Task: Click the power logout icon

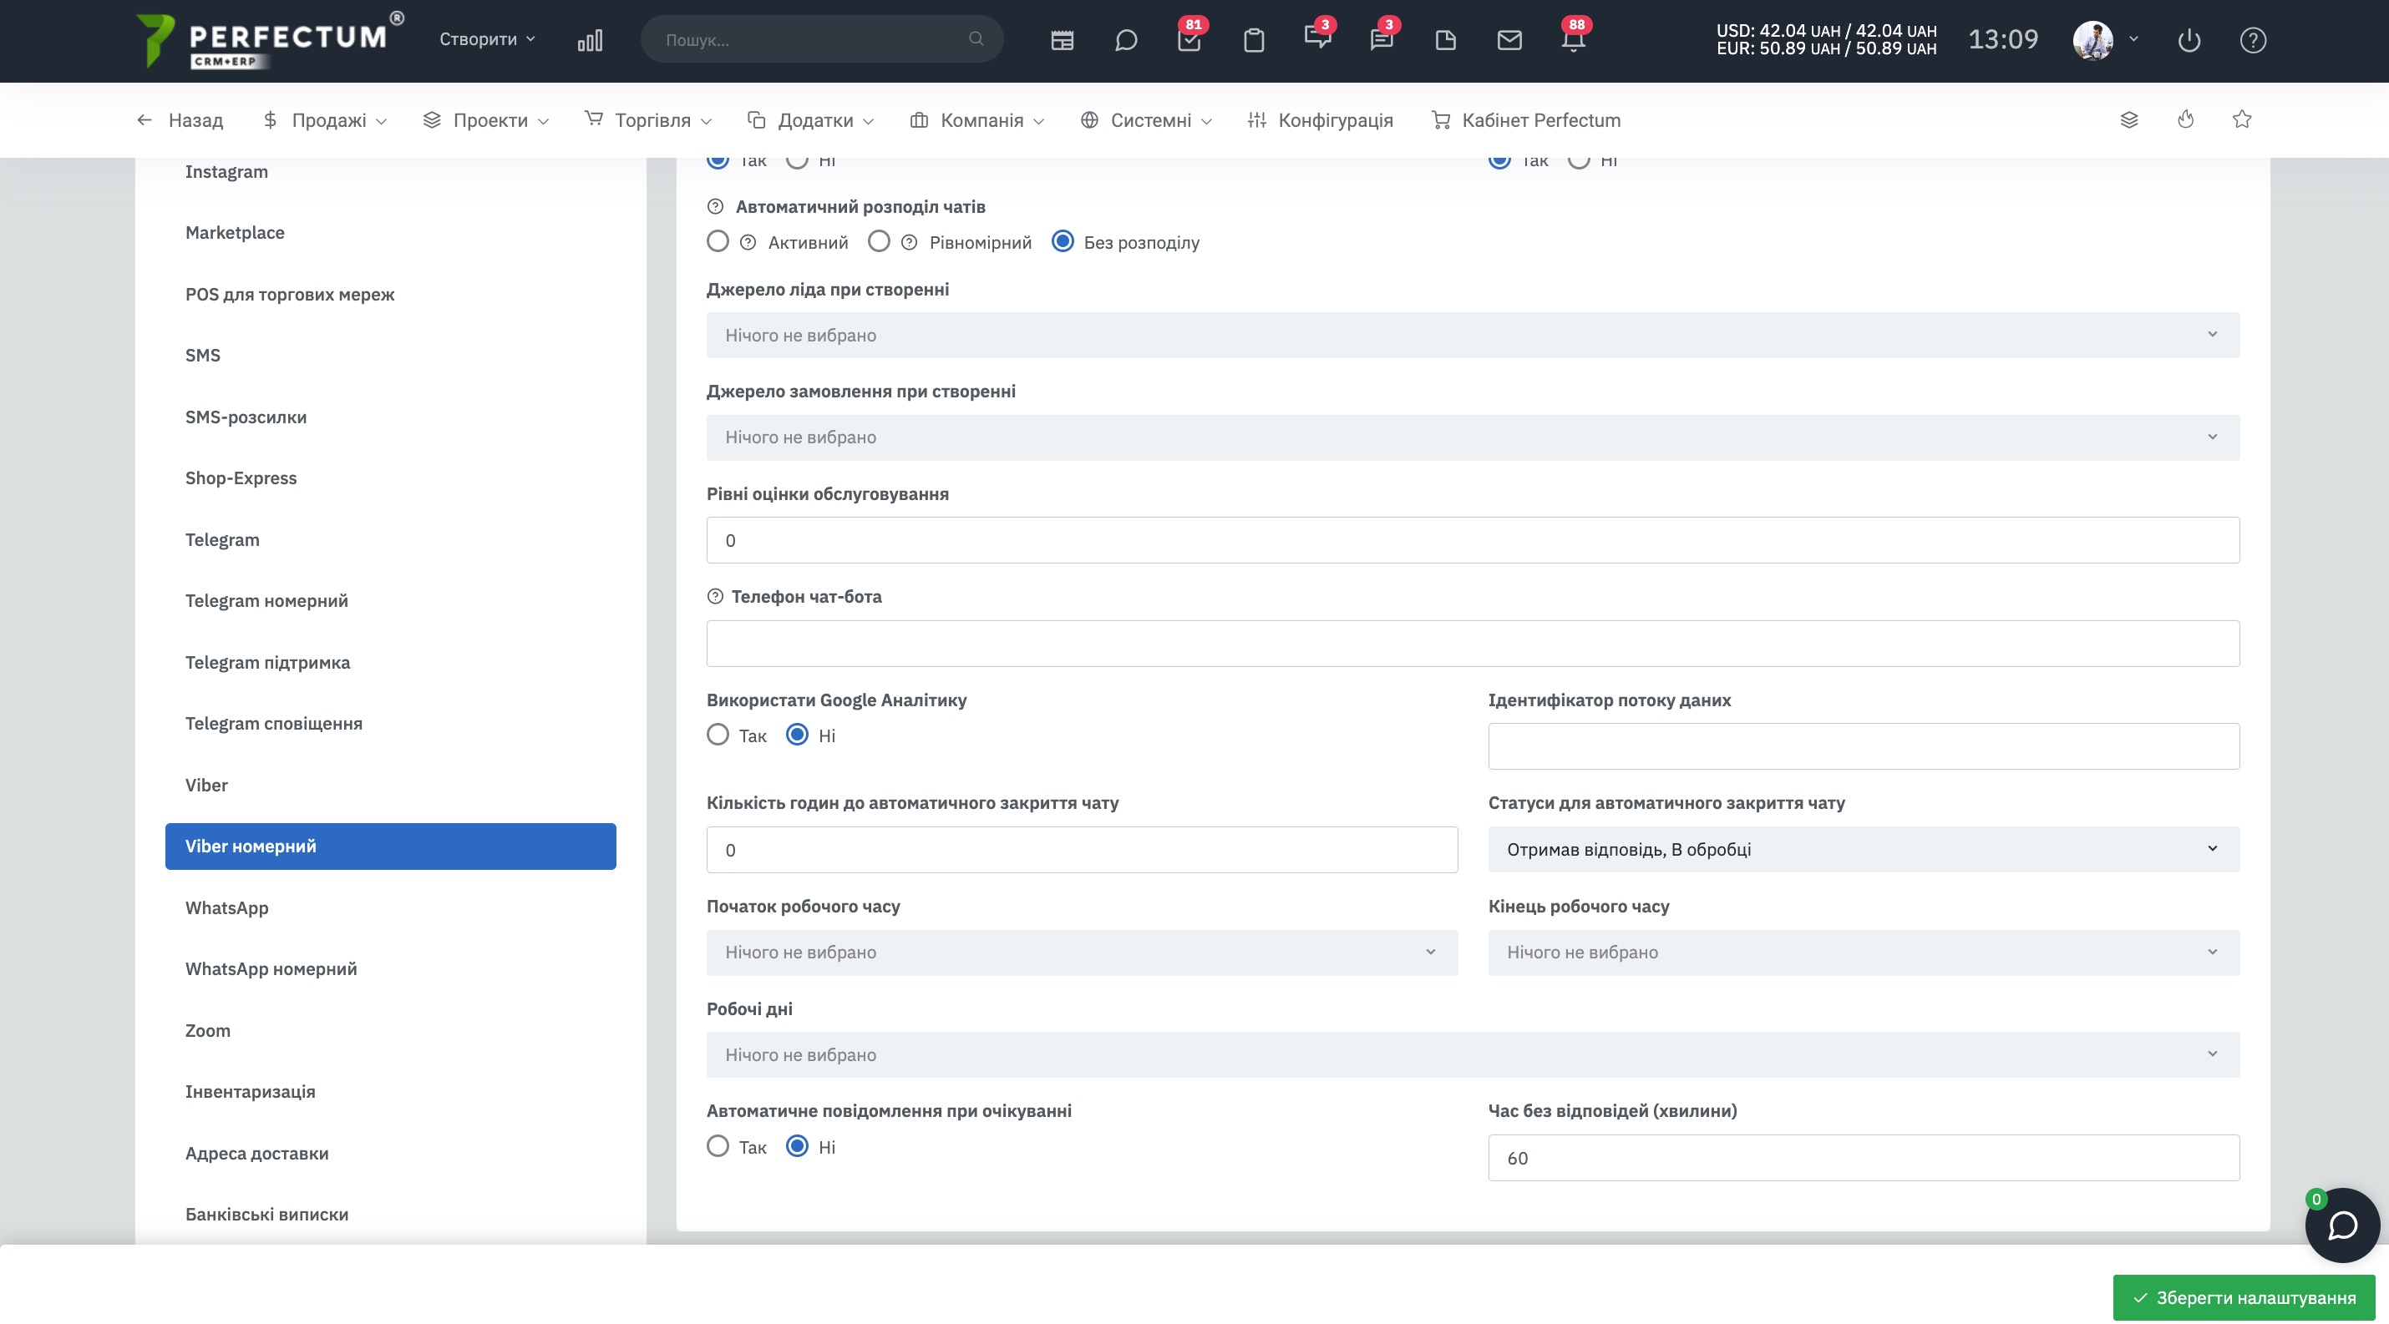Action: click(x=2189, y=40)
